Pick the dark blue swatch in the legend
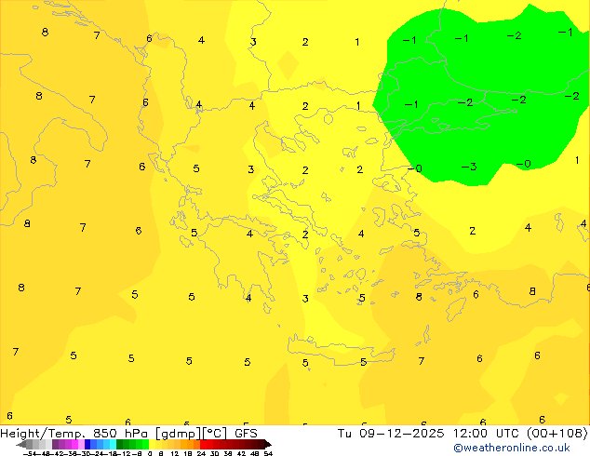Screen dimensions: 590x456 [x=87, y=444]
